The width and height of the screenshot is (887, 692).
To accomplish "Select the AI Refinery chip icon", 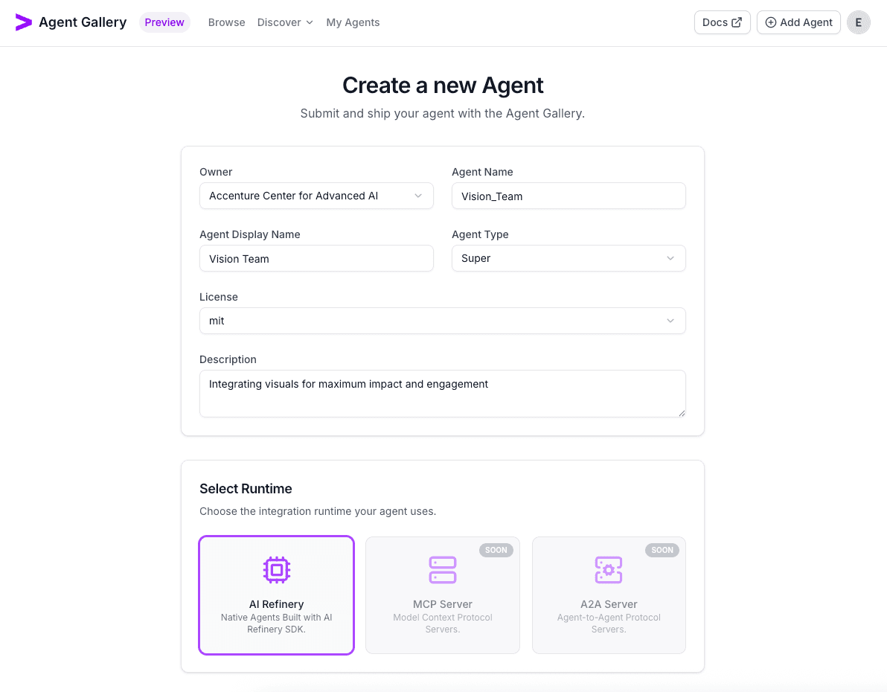I will click(276, 569).
